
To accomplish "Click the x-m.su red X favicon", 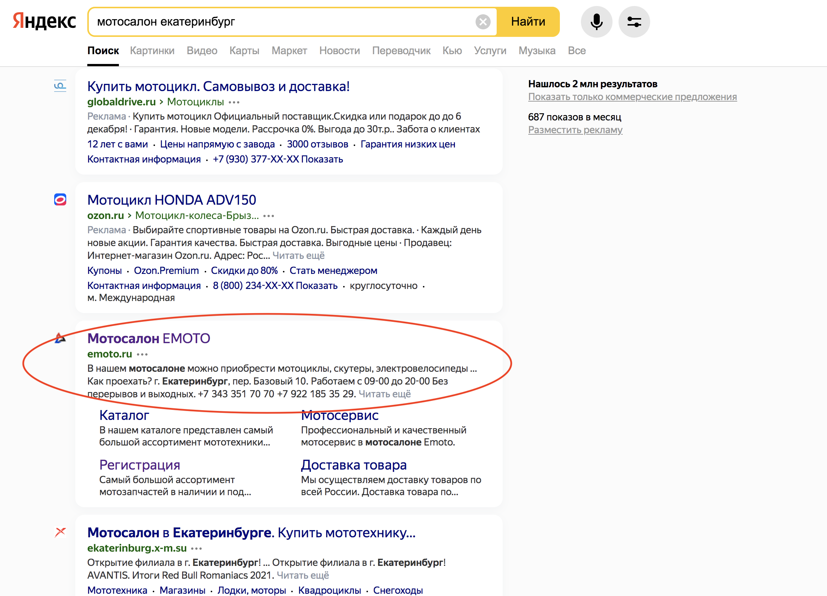I will (x=60, y=532).
